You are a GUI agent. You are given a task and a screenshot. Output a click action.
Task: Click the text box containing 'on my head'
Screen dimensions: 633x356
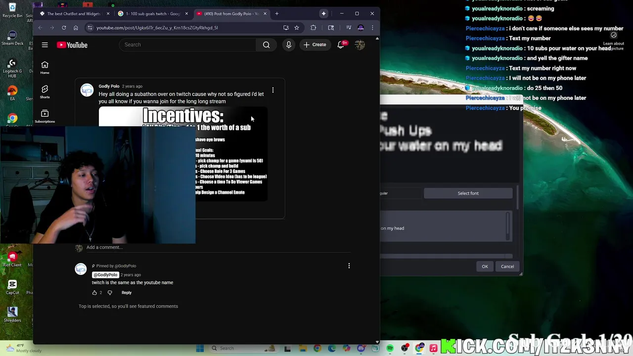444,226
